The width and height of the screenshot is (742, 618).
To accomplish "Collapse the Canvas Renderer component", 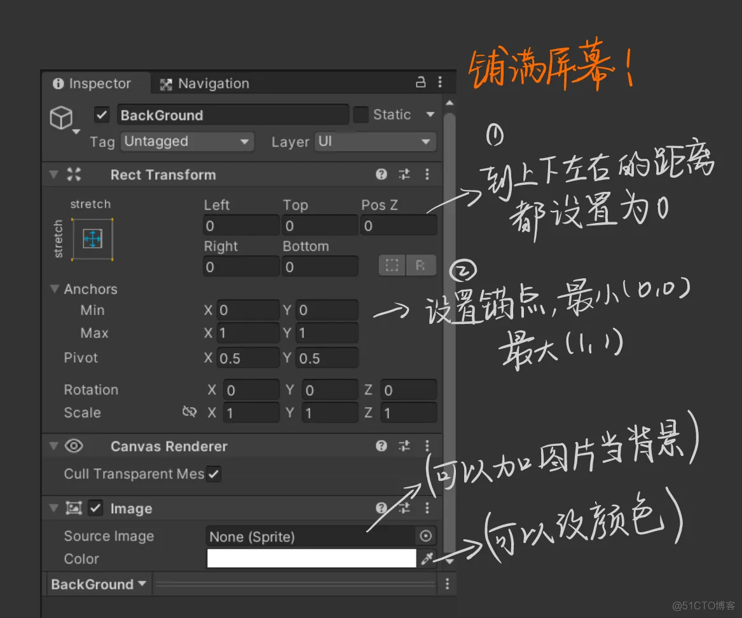I will tap(54, 446).
